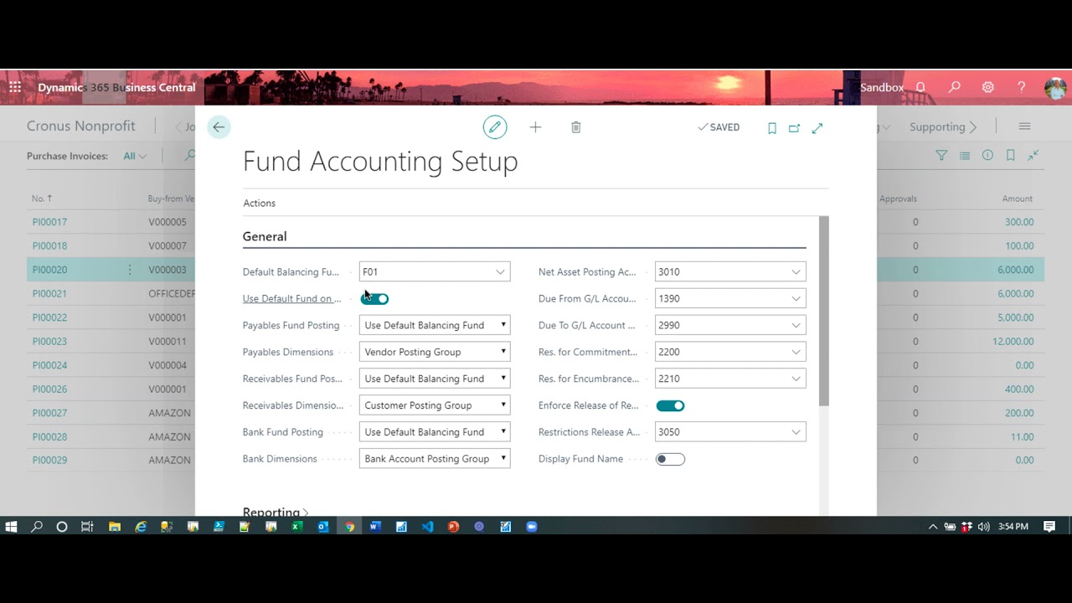
Task: Click the taskbar clock 3:54 PM
Action: click(x=1013, y=527)
